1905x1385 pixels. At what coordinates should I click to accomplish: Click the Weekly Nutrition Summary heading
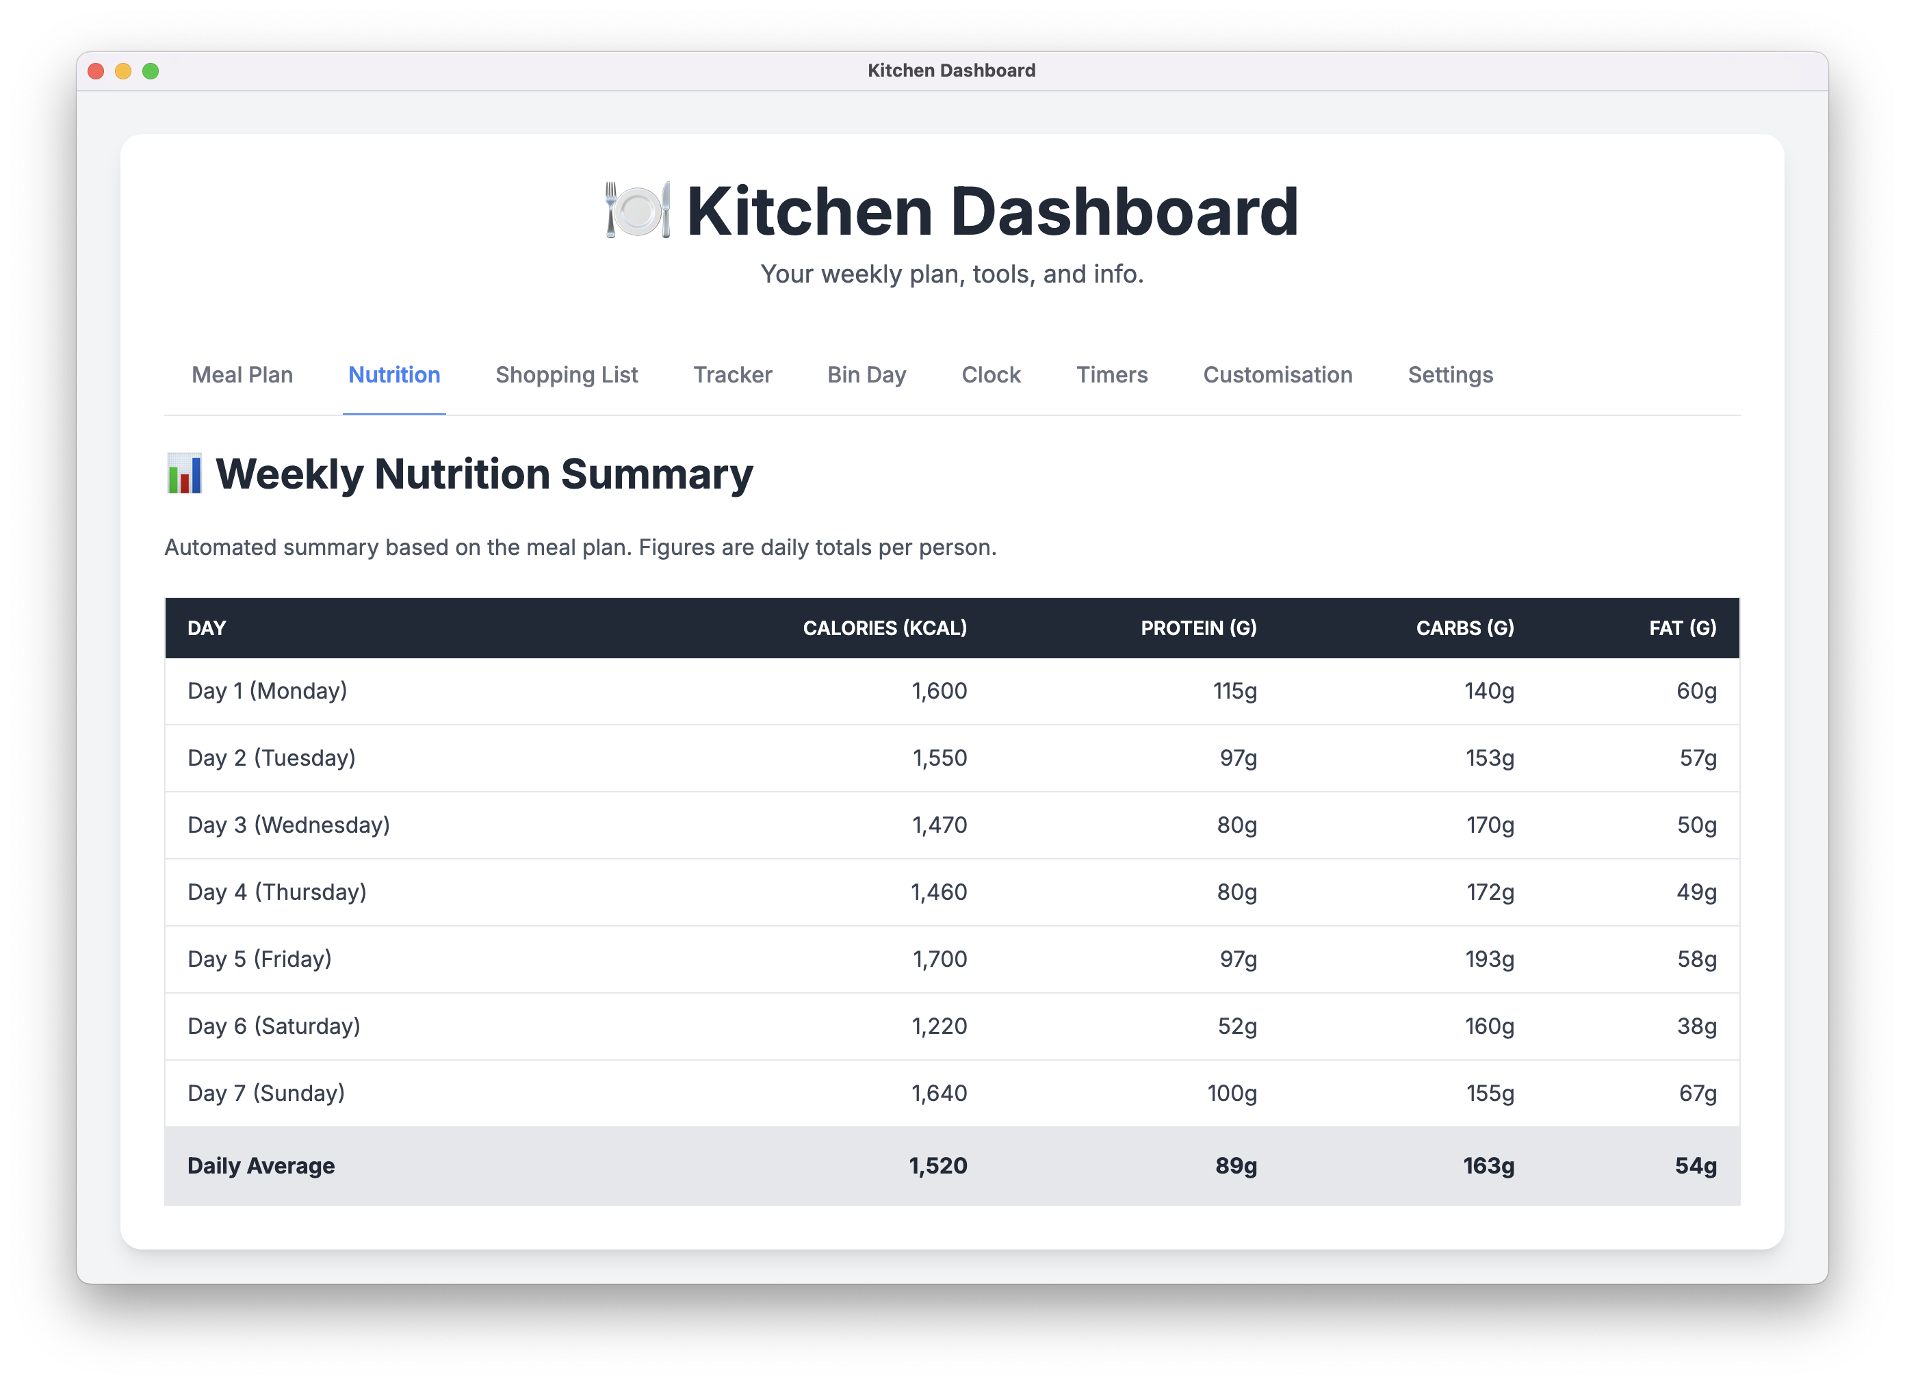pos(484,474)
